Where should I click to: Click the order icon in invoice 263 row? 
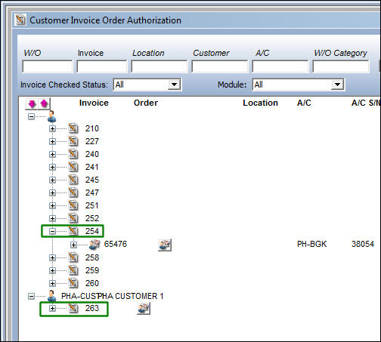[x=144, y=309]
